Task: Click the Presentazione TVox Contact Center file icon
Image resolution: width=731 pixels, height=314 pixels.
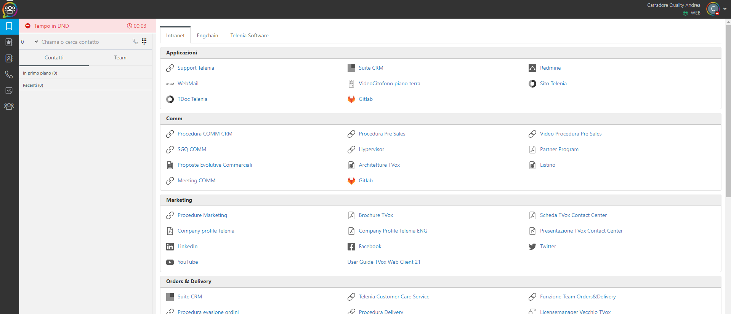Action: pos(532,231)
